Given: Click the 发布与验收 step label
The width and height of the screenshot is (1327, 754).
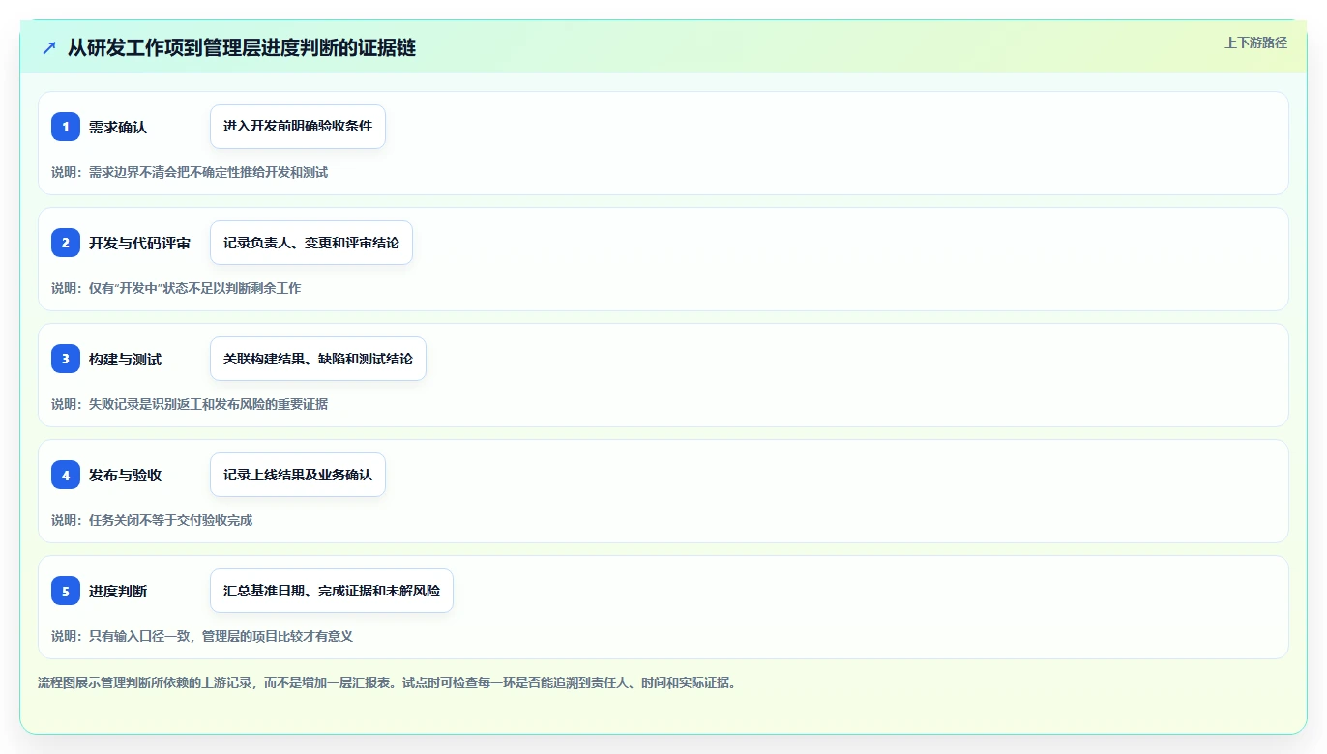Looking at the screenshot, I should (x=125, y=476).
